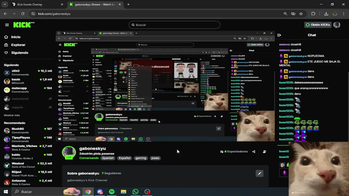Open File Explorer from the taskbar

pyautogui.click(x=124, y=192)
